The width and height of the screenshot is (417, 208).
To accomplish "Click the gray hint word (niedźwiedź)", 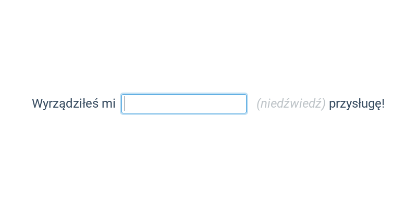I will click(291, 103).
